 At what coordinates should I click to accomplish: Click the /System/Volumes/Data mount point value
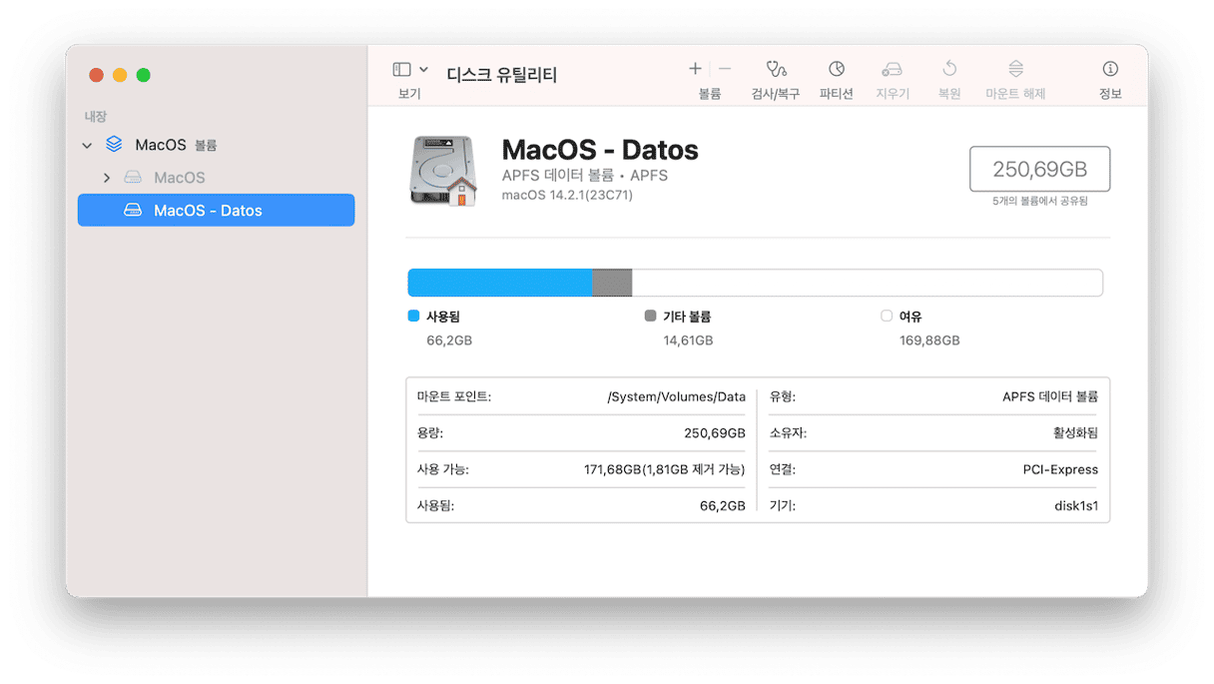click(x=677, y=396)
